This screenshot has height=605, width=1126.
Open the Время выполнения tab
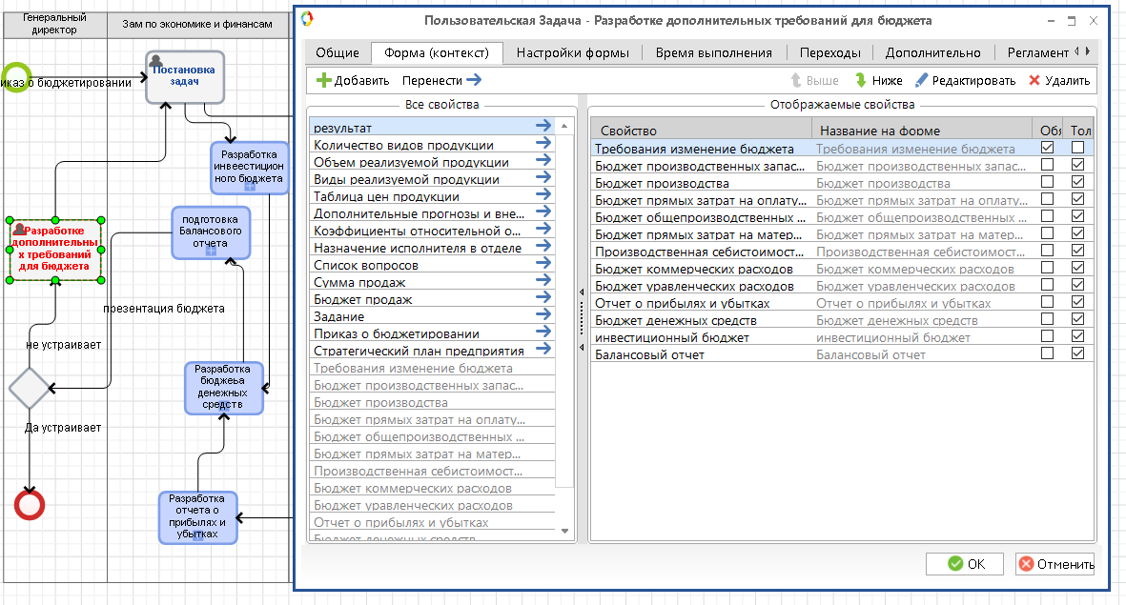click(x=714, y=52)
